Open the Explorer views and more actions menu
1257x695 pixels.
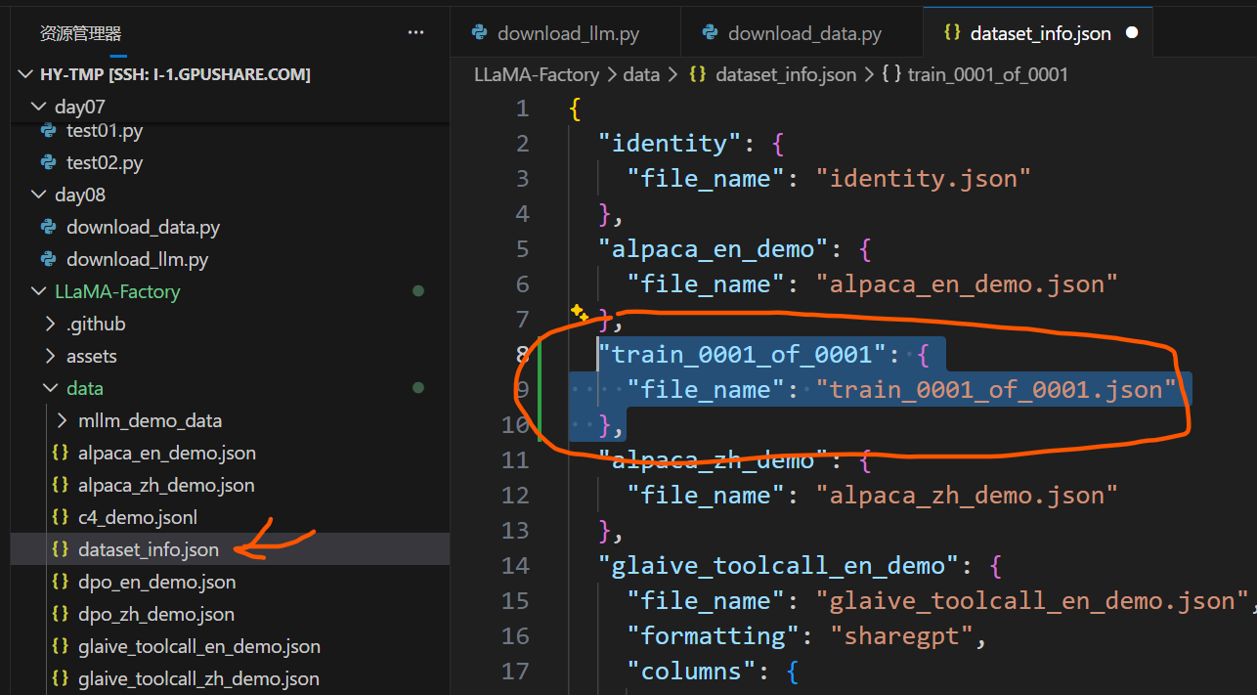[416, 33]
